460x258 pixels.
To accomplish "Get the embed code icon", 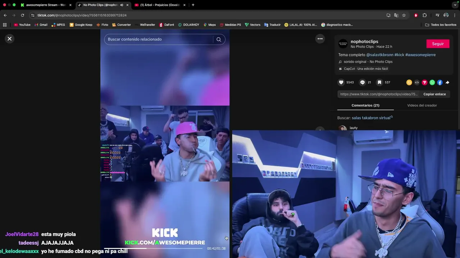I will [417, 82].
